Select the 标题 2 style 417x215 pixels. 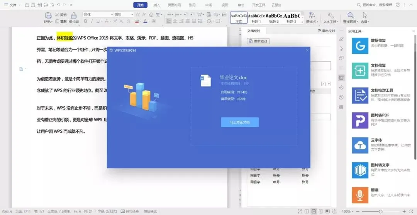274,18
